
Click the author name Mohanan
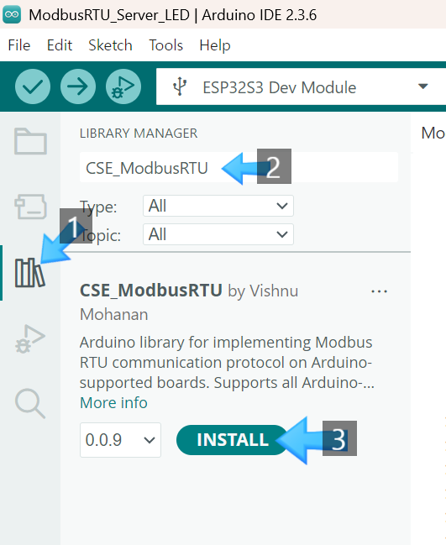113,315
